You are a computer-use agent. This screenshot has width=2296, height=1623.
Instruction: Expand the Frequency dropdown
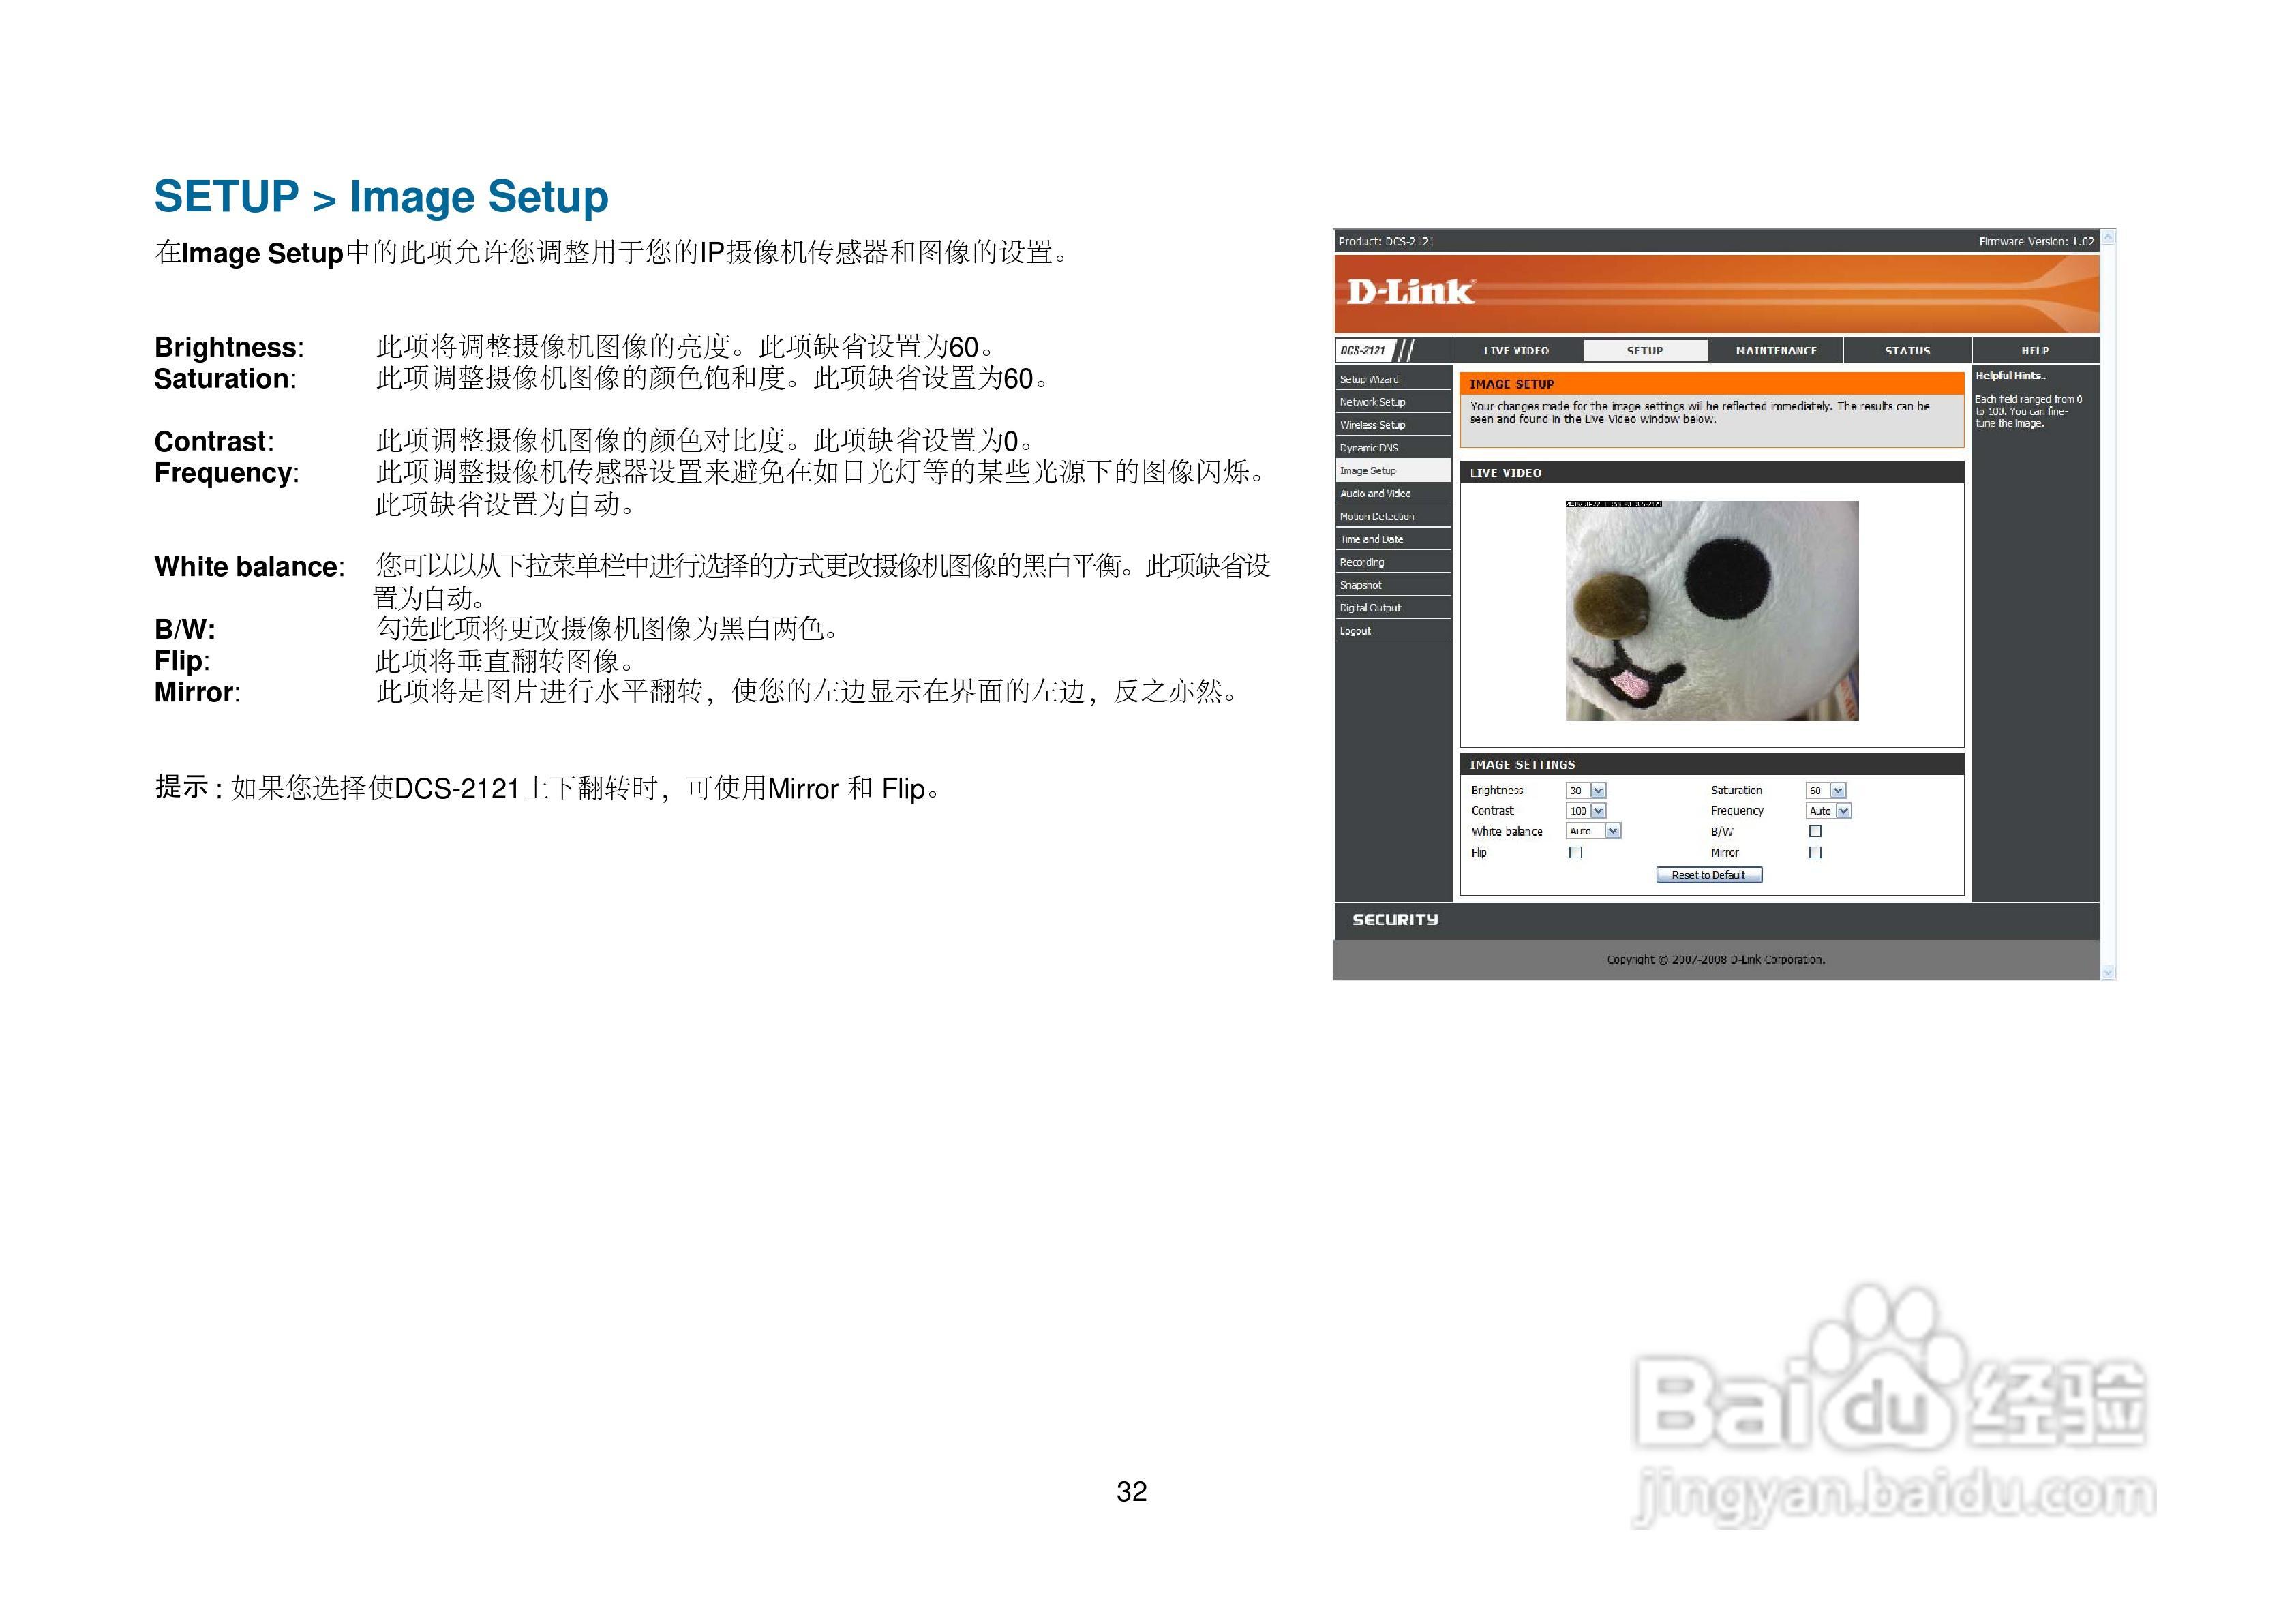click(1843, 811)
